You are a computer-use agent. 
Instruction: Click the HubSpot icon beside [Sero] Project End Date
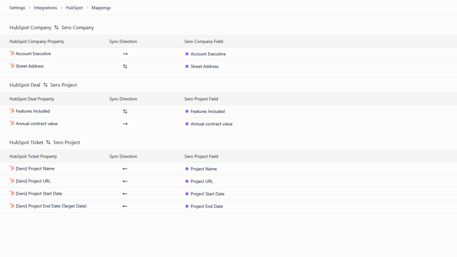click(12, 206)
